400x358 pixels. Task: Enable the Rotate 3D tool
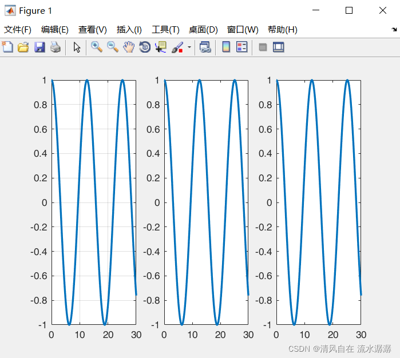[x=145, y=47]
